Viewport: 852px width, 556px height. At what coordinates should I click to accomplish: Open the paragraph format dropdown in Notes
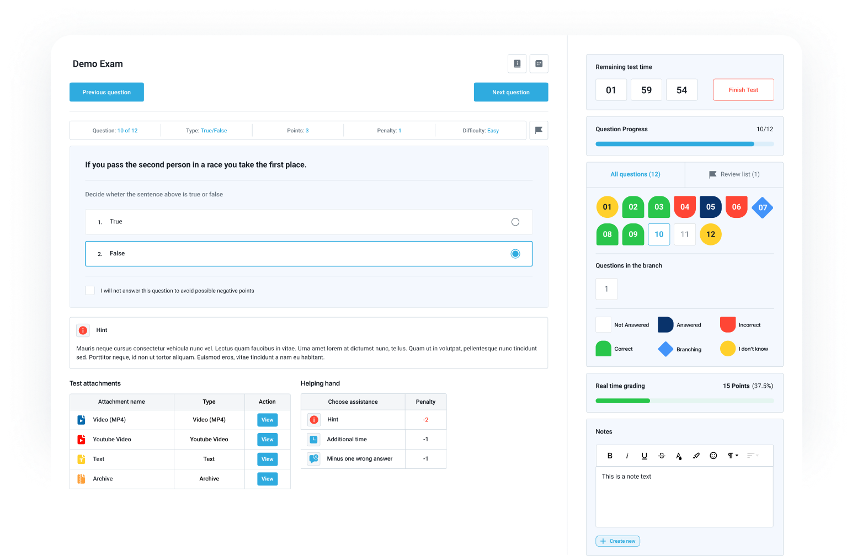coord(732,455)
